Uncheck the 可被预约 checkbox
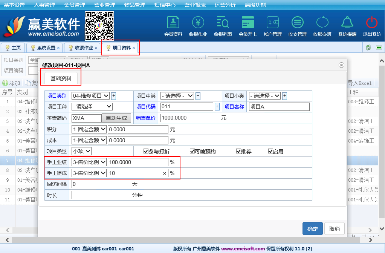Viewport: 385px width, 253px height. click(192, 151)
